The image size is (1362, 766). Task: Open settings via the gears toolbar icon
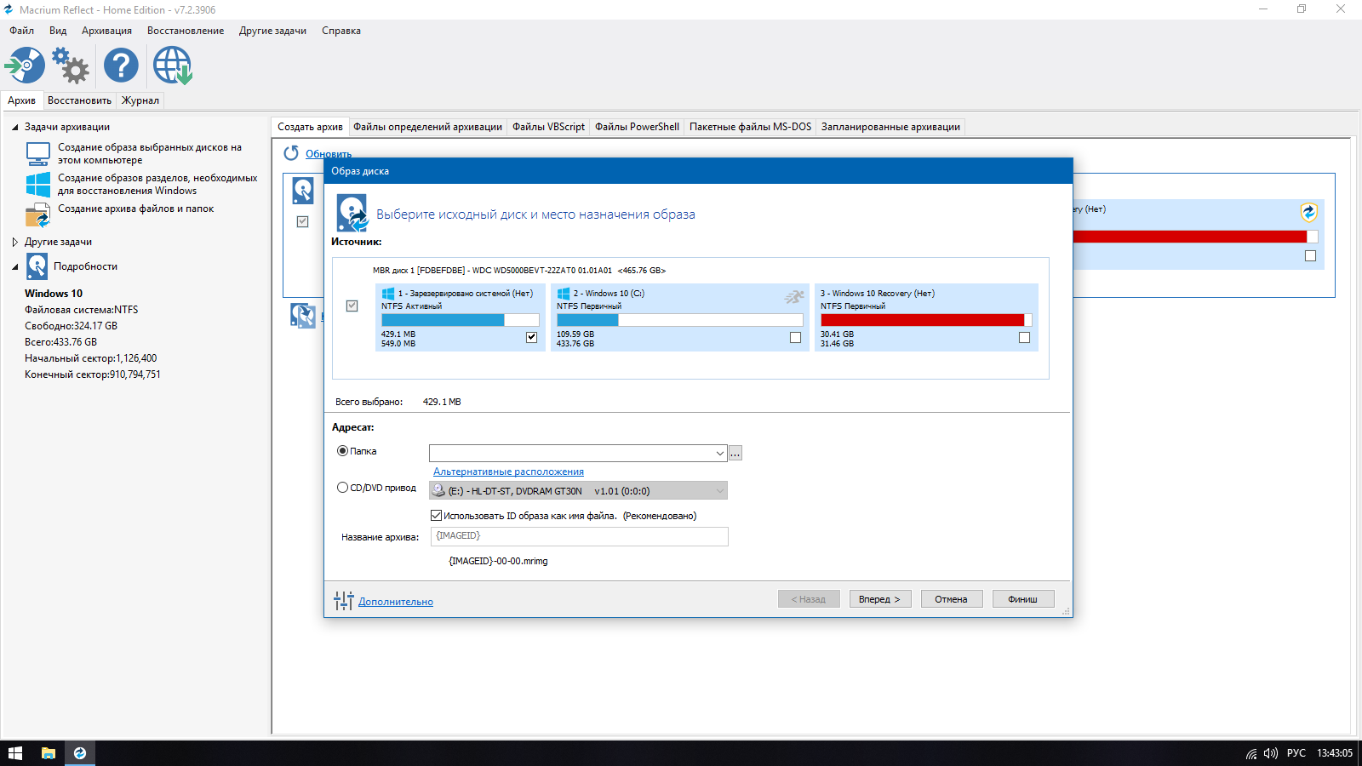click(71, 66)
